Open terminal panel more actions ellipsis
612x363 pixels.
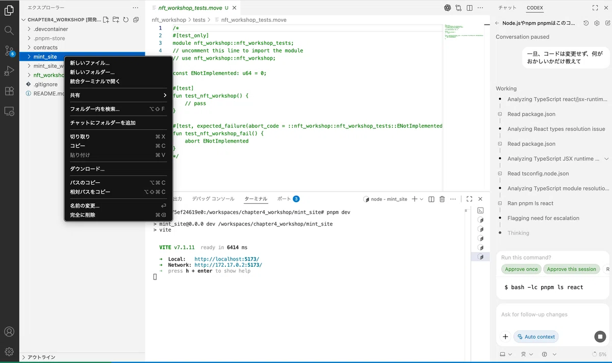(453, 199)
